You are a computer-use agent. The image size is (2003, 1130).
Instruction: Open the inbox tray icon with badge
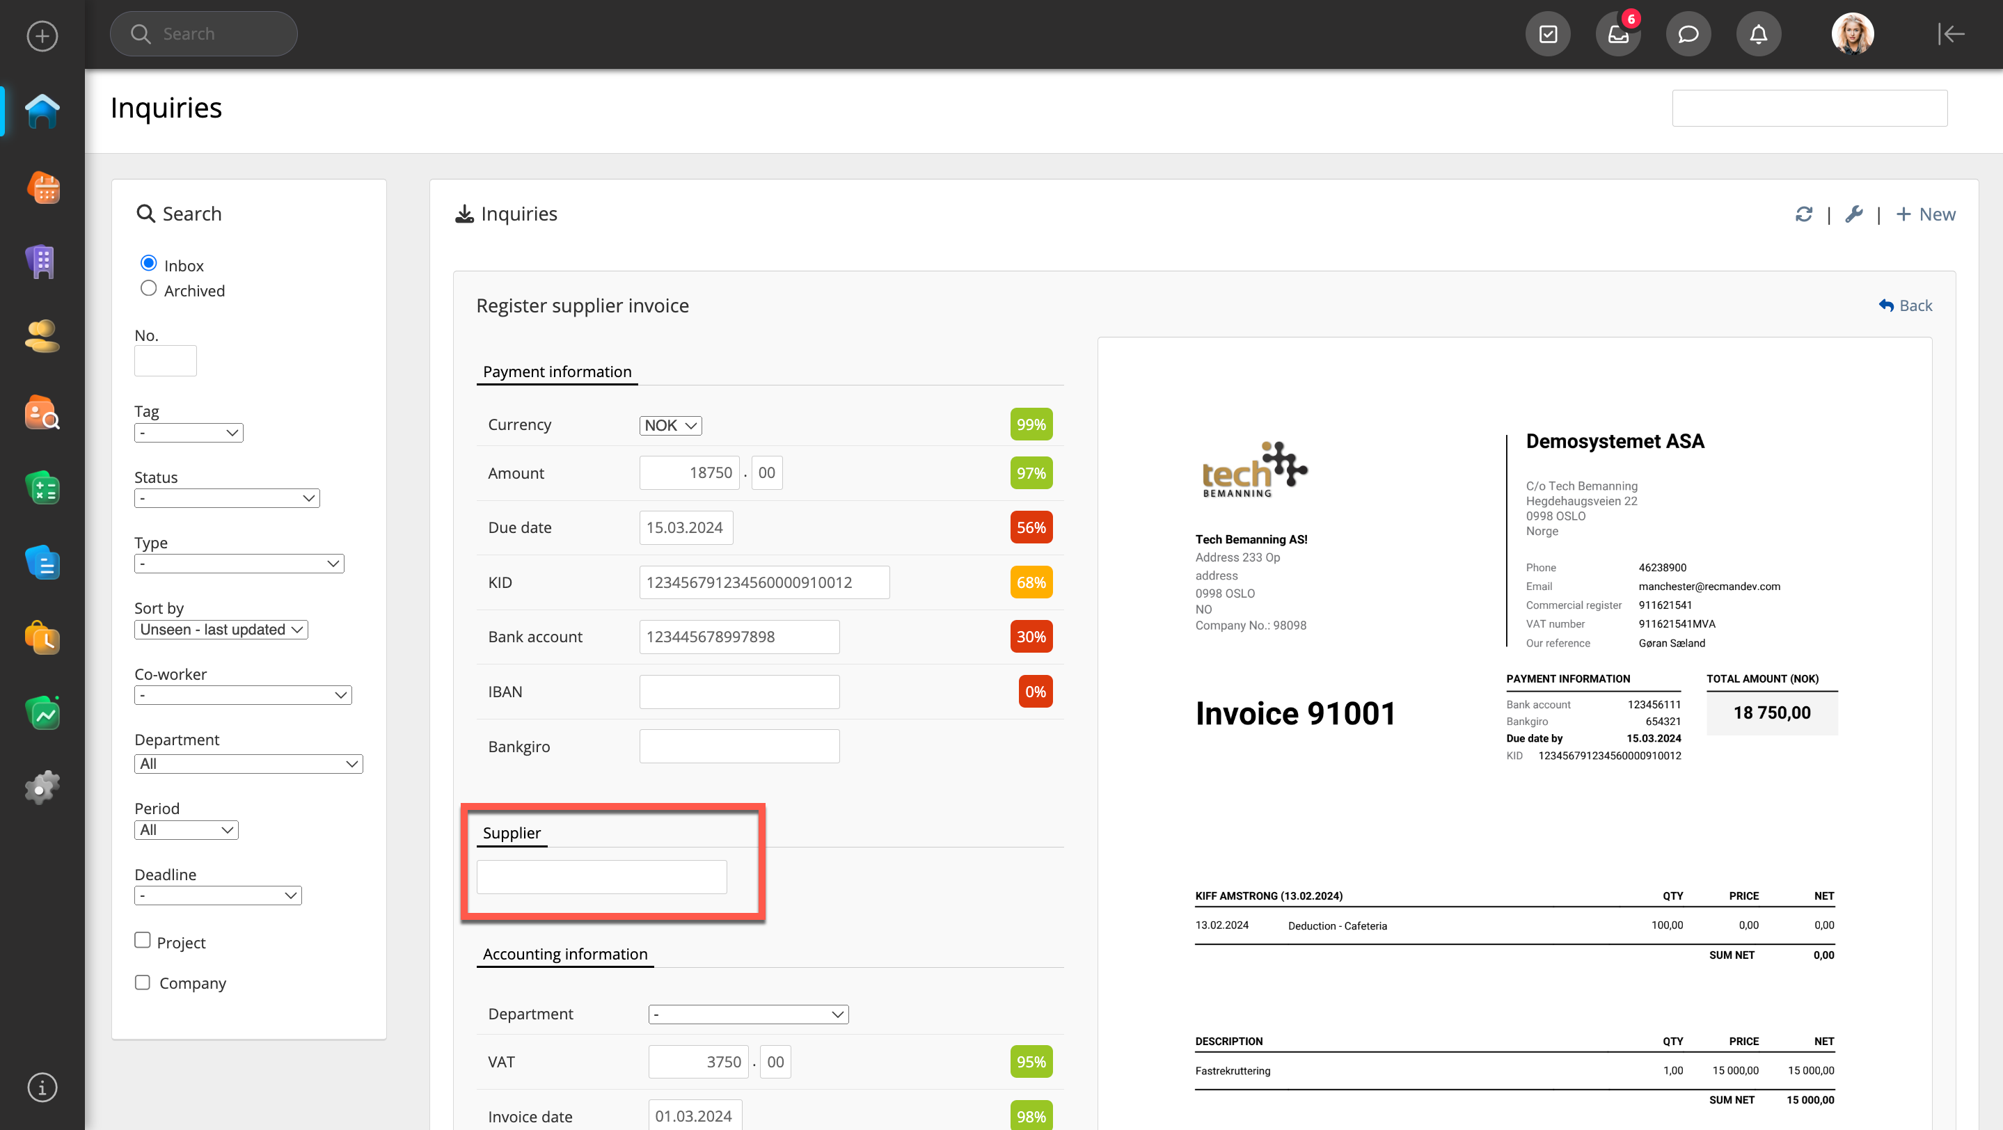1618,34
